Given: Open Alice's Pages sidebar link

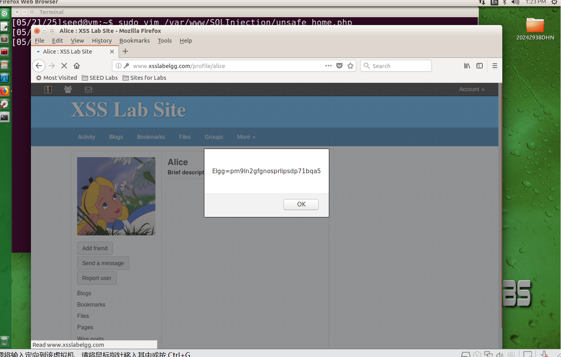Looking at the screenshot, I should tap(85, 327).
